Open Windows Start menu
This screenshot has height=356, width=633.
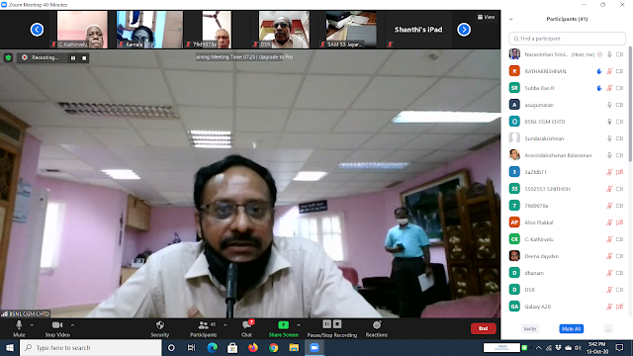tap(10, 347)
